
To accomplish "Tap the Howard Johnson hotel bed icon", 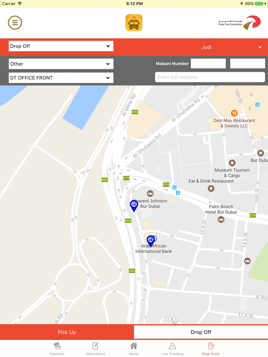I will tap(150, 193).
